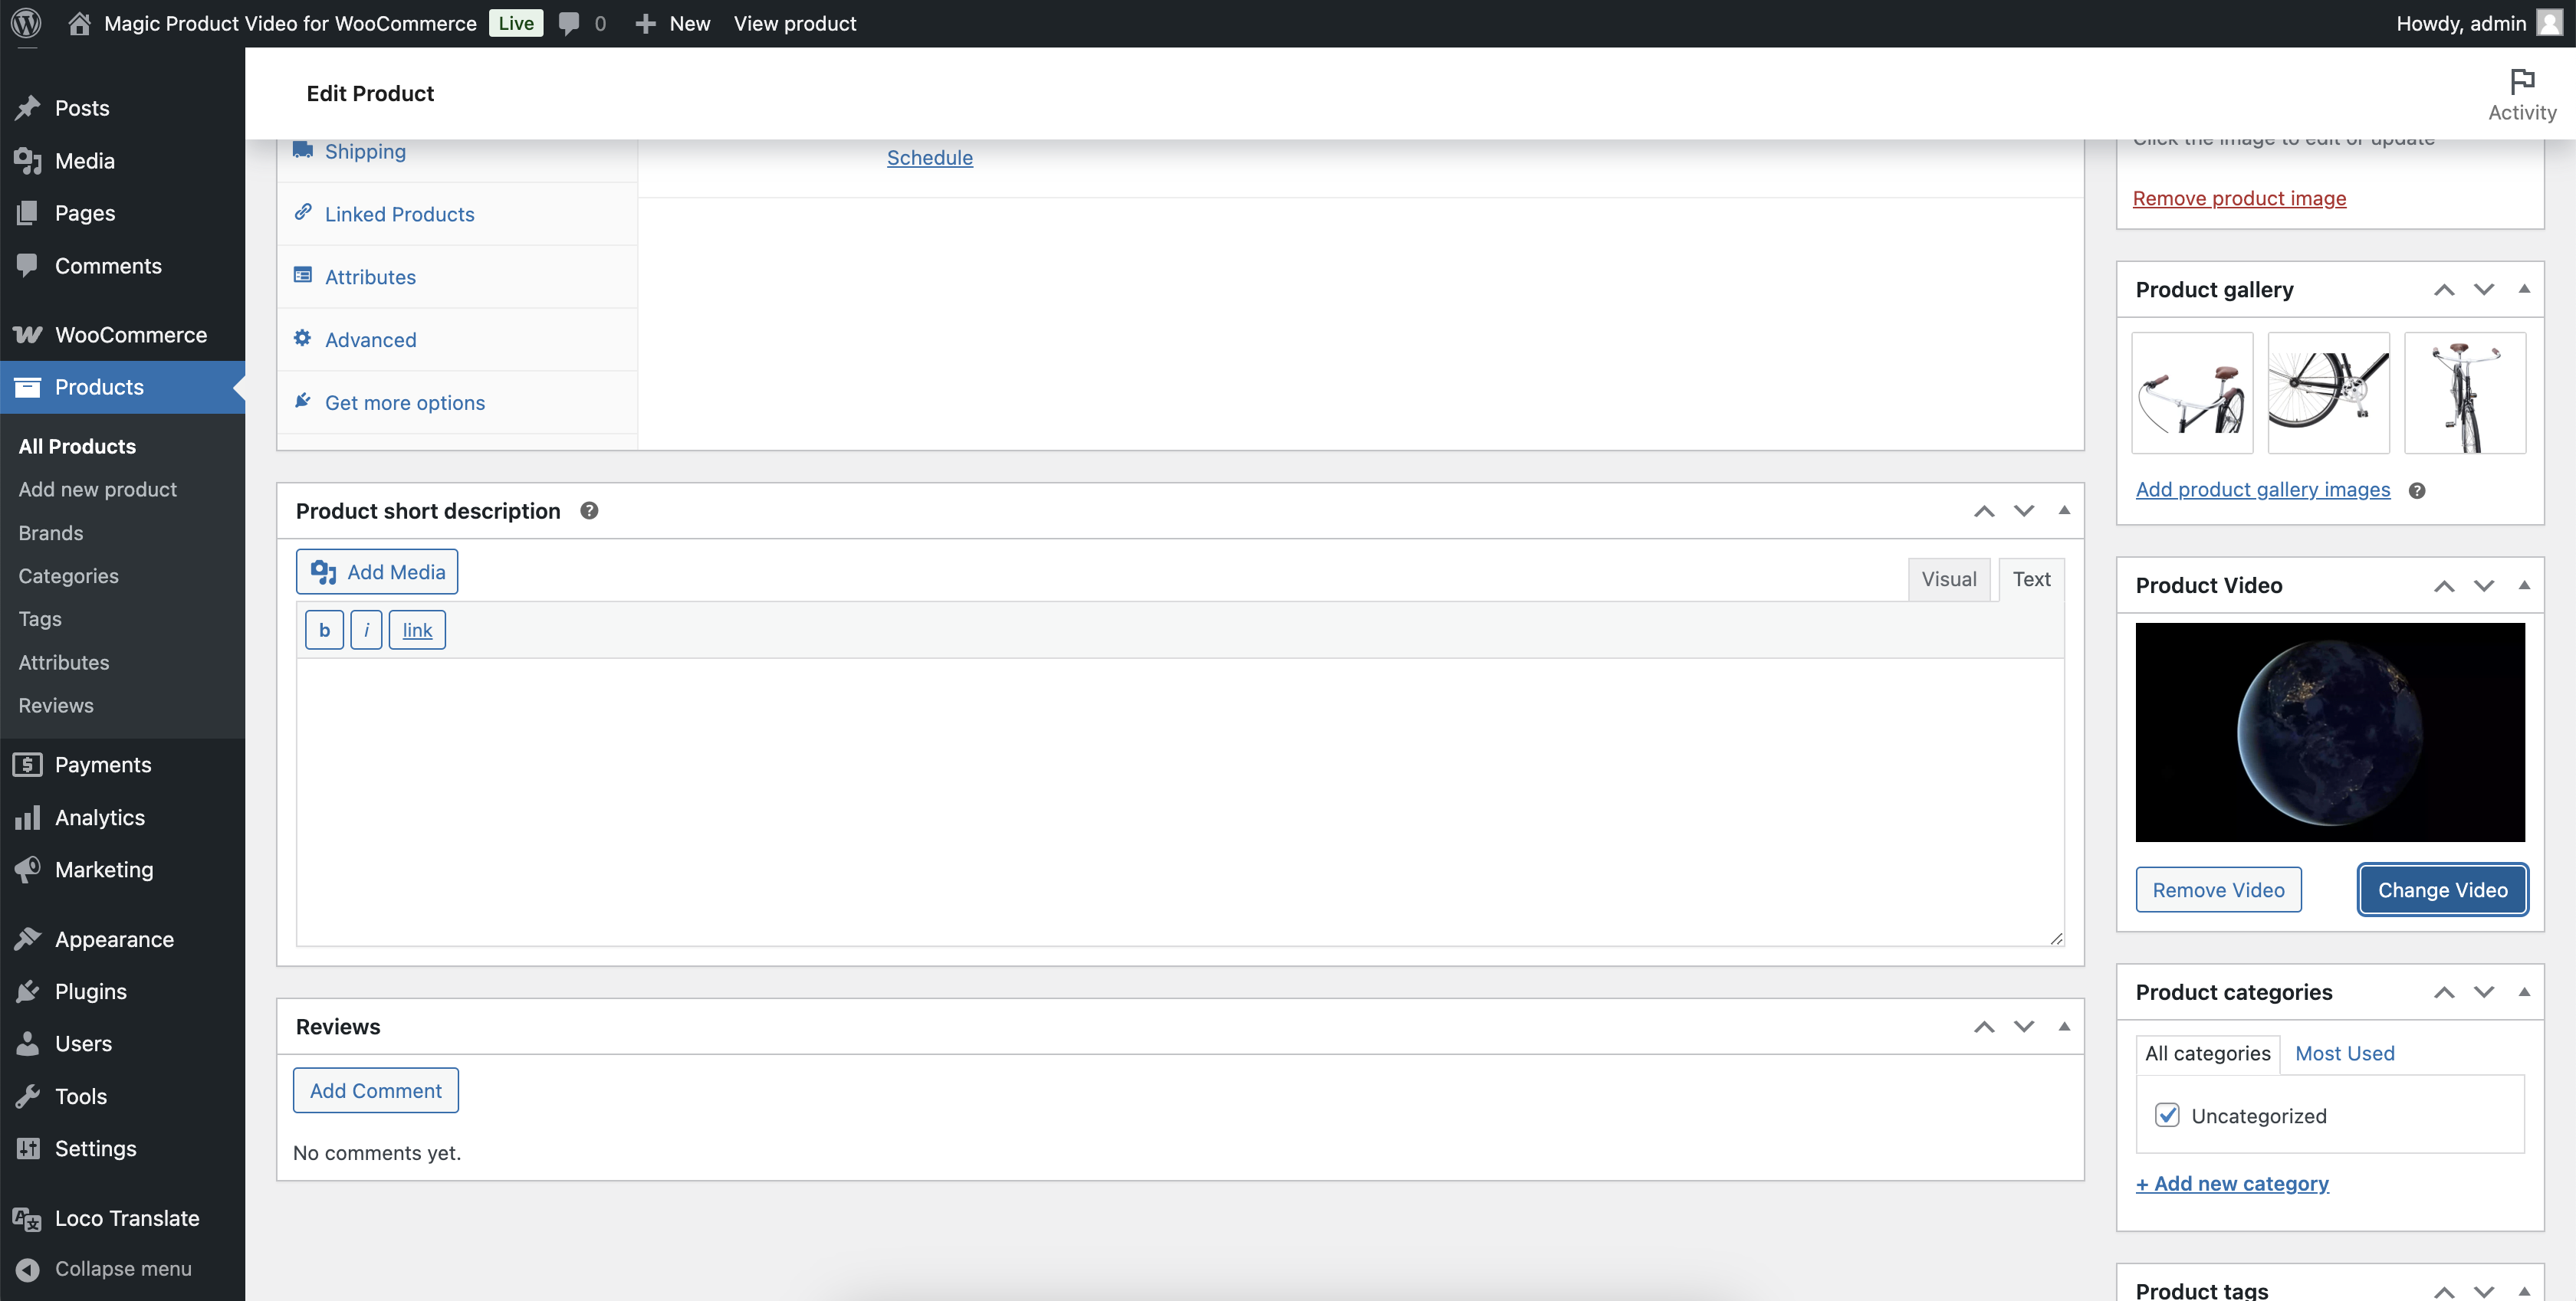The image size is (2576, 1301).
Task: Click Add new category link
Action: tap(2232, 1183)
